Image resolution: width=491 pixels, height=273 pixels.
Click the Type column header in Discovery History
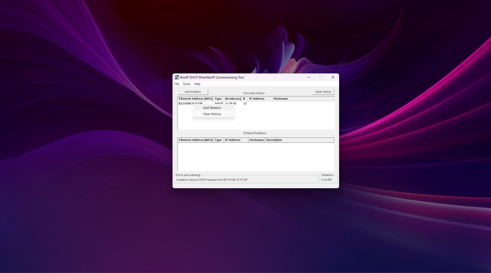pyautogui.click(x=218, y=99)
